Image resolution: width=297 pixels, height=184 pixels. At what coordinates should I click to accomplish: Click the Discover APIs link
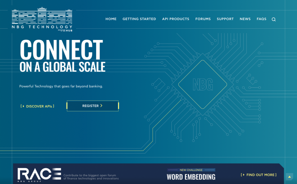pos(37,106)
